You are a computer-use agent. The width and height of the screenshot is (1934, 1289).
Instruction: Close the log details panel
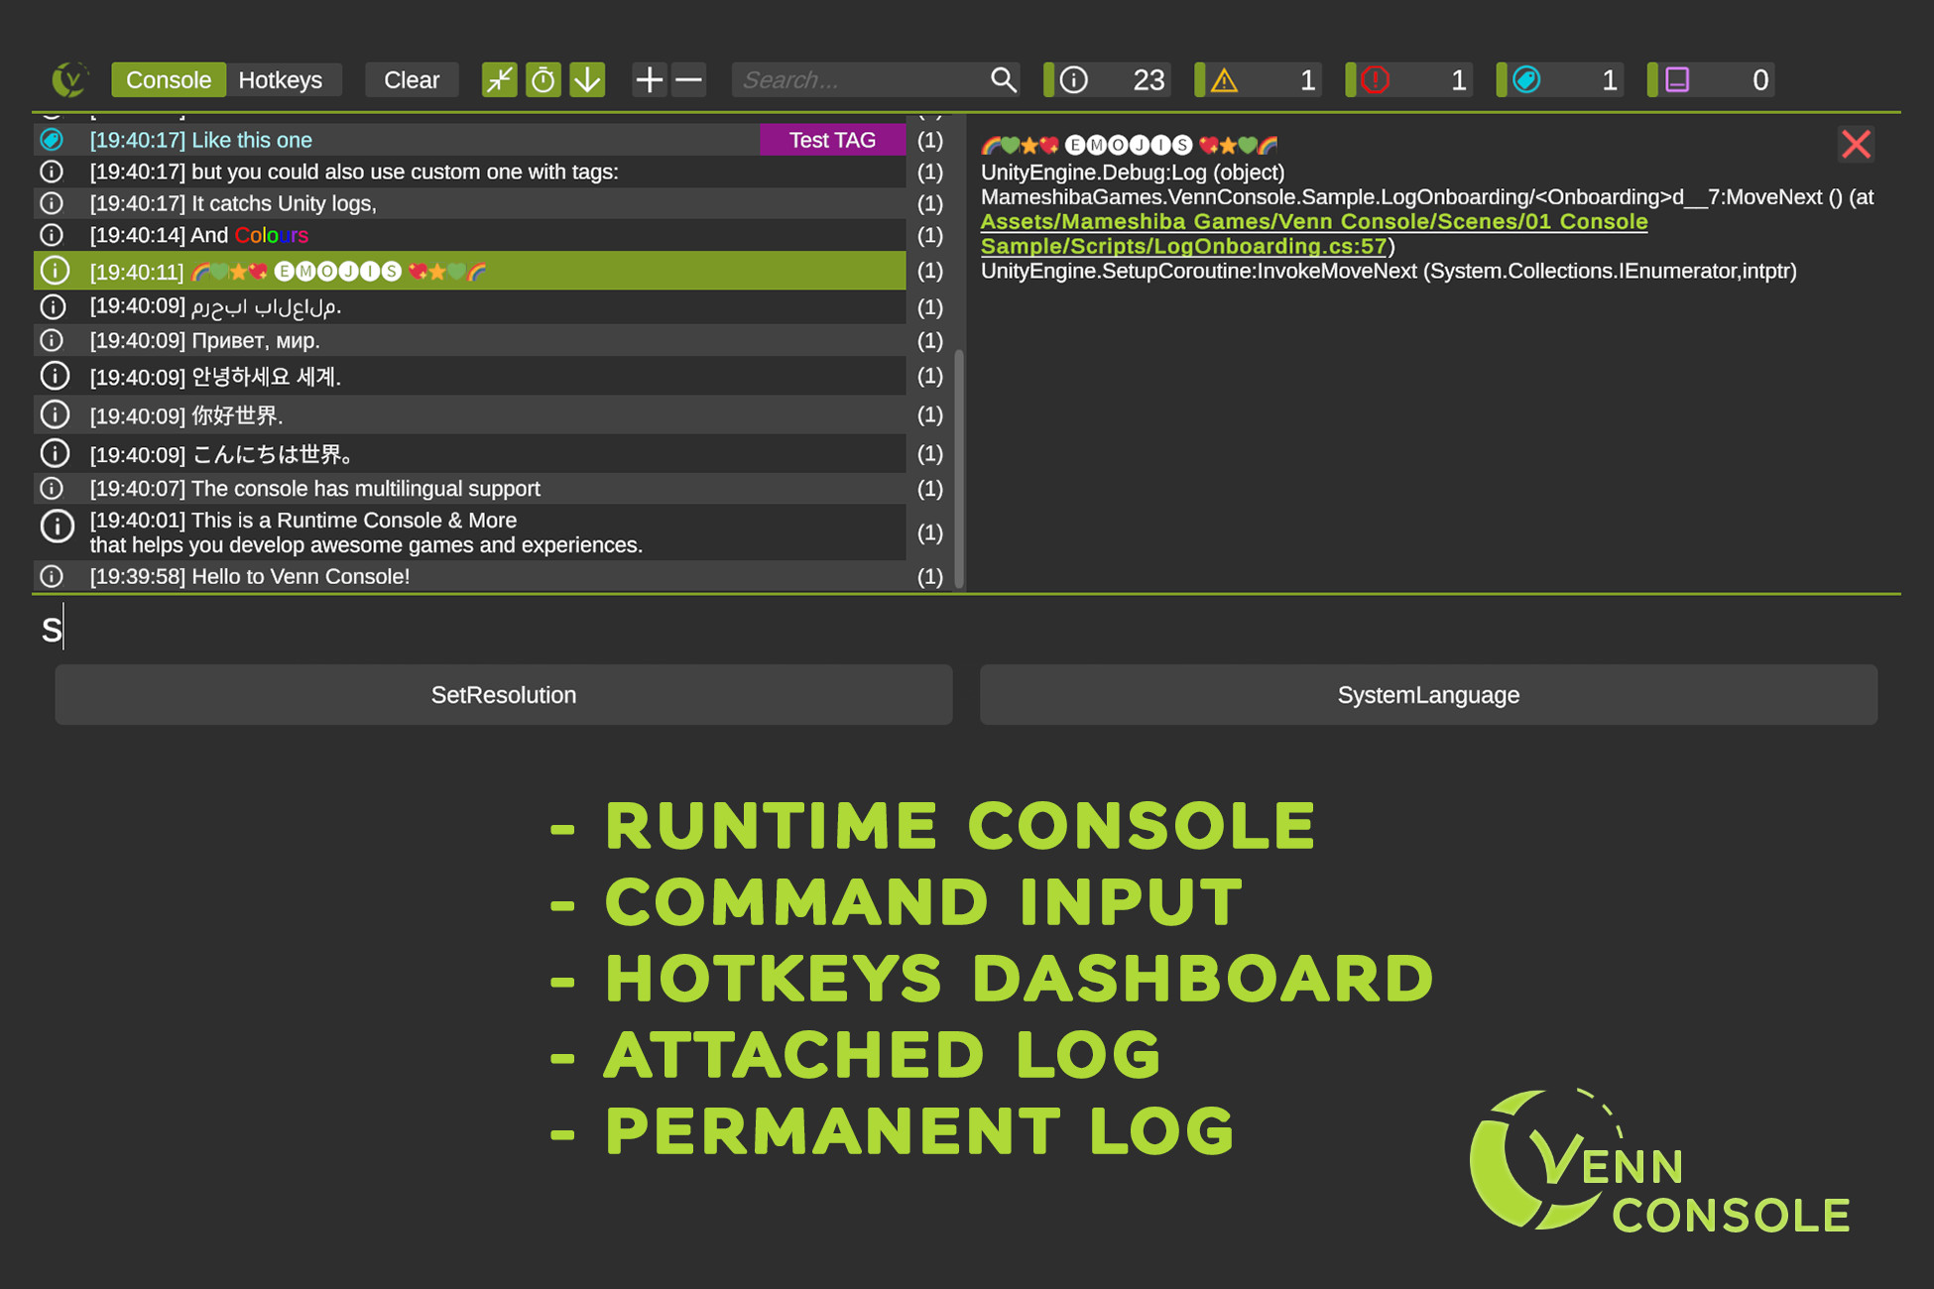(1855, 145)
